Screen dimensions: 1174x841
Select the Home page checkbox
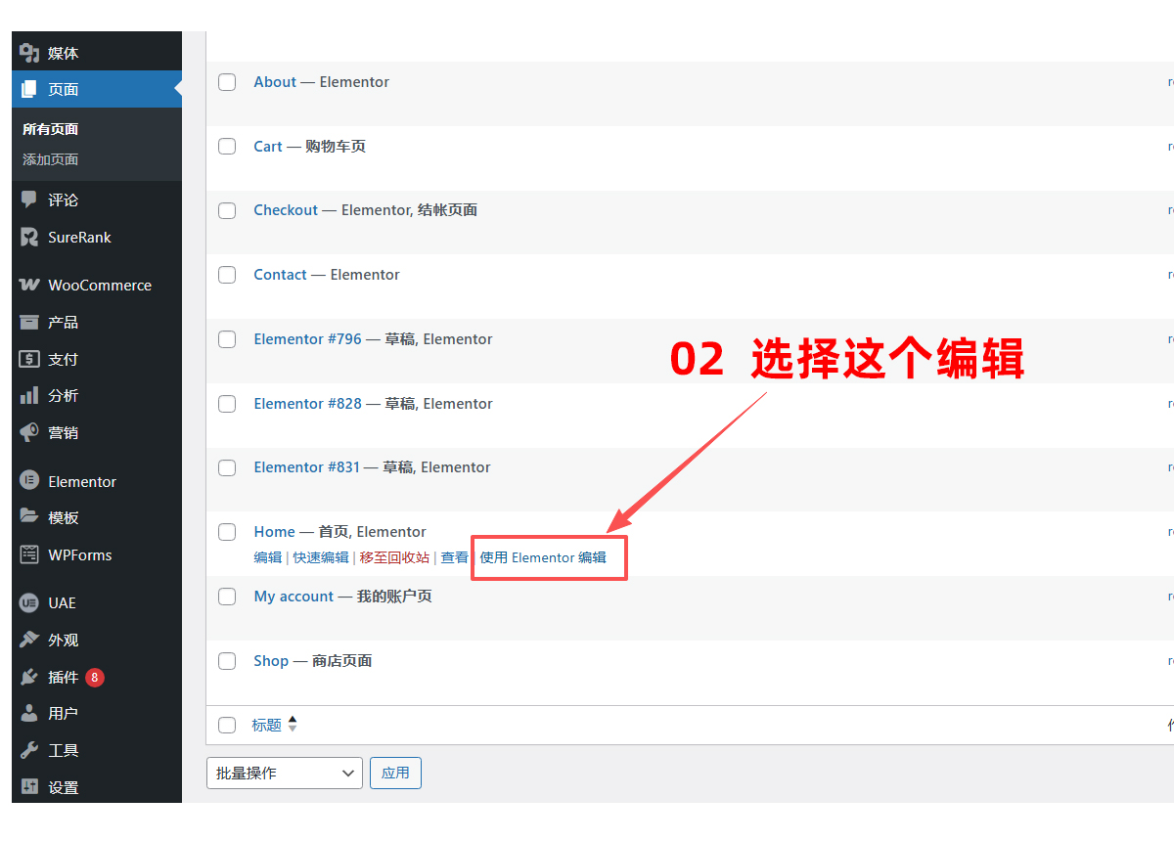point(227,532)
